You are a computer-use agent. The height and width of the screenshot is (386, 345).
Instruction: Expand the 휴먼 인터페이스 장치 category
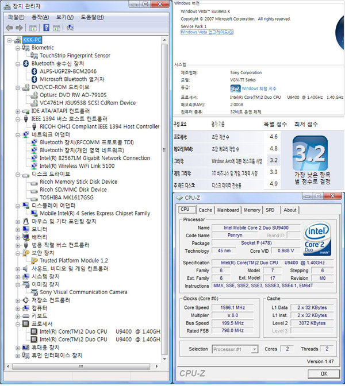tap(18, 356)
